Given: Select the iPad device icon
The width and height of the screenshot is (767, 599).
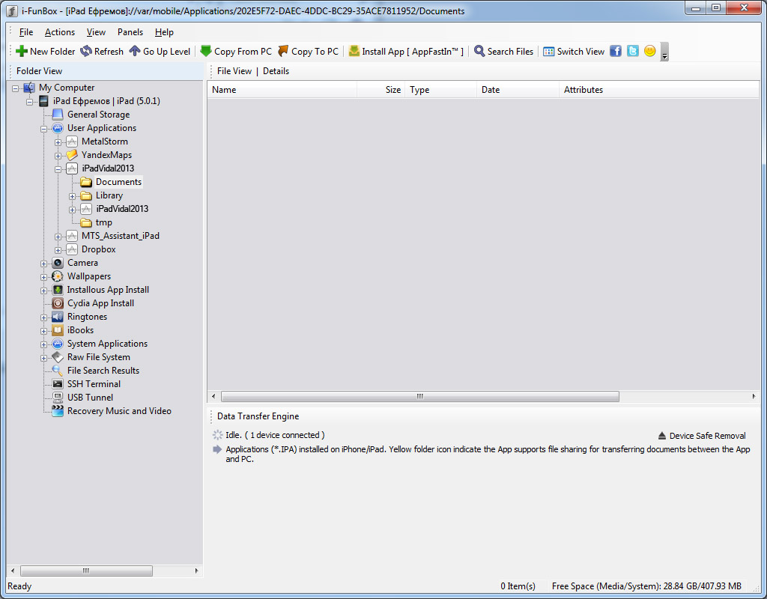Looking at the screenshot, I should (x=43, y=101).
